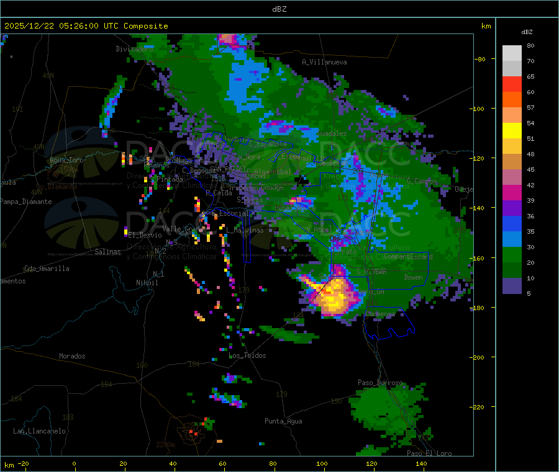Click the 'G_ALVEAR' map label
Screen dimensions: 559x472
[x=371, y=272]
